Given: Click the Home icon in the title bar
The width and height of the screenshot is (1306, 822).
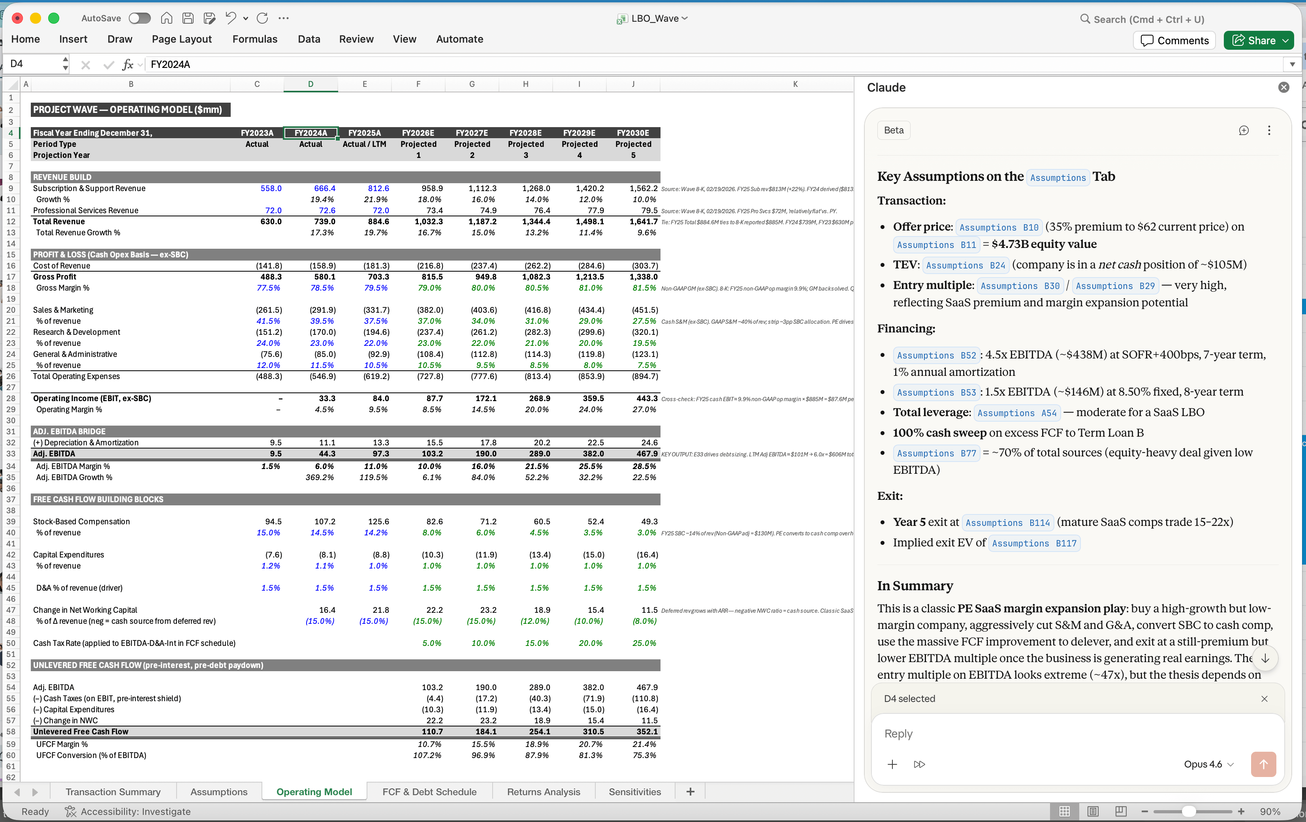Looking at the screenshot, I should (166, 18).
